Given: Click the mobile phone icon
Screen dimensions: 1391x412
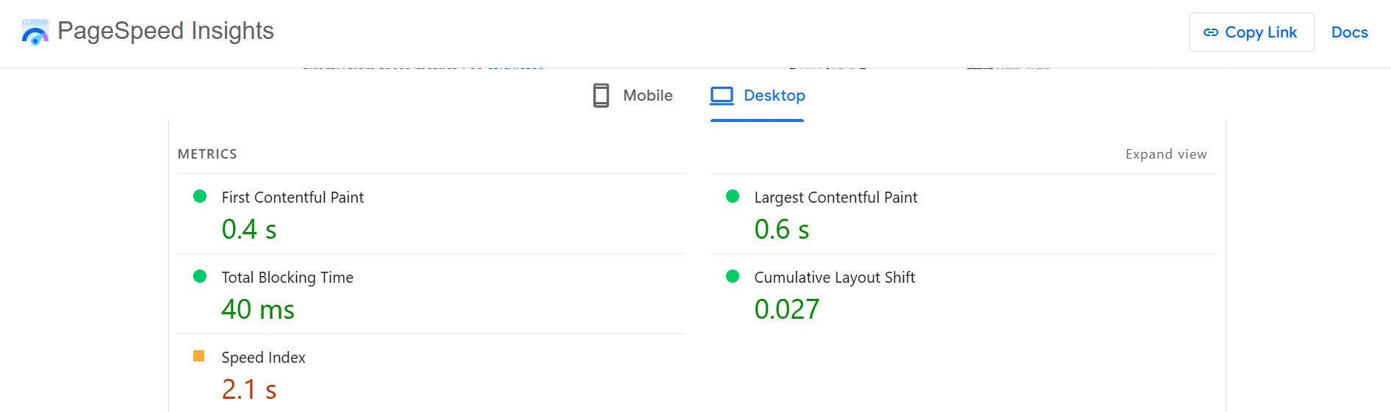Looking at the screenshot, I should point(601,95).
